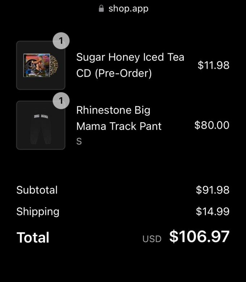Click the $80.00 track pant price
Image resolution: width=246 pixels, height=282 pixels.
(x=212, y=125)
